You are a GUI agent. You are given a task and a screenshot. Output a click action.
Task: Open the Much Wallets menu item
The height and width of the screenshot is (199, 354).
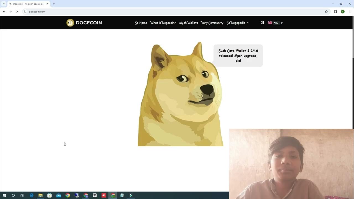pos(188,23)
